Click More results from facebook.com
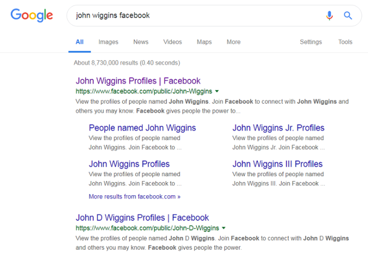 coord(134,196)
